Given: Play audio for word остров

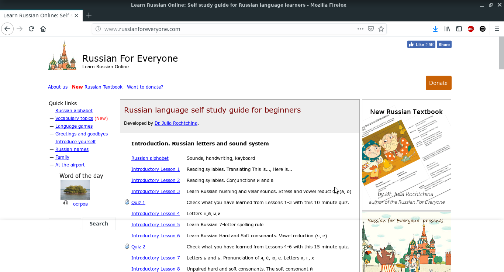Looking at the screenshot, I should pyautogui.click(x=66, y=203).
